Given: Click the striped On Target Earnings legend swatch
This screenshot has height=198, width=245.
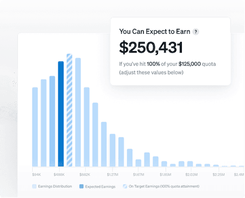Looking at the screenshot, I should (x=125, y=187).
